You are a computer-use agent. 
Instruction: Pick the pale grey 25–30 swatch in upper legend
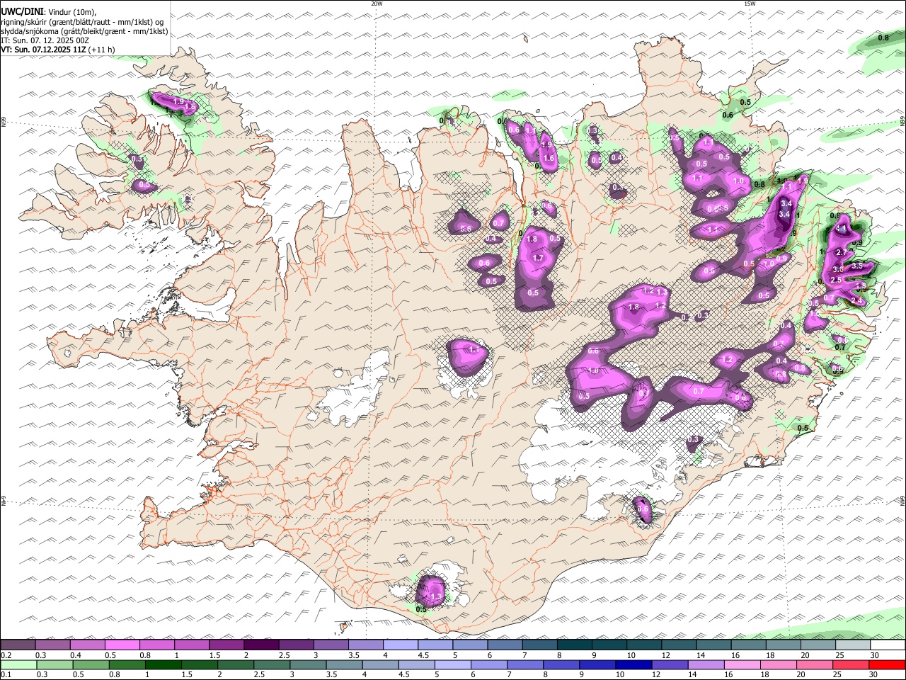pos(852,645)
